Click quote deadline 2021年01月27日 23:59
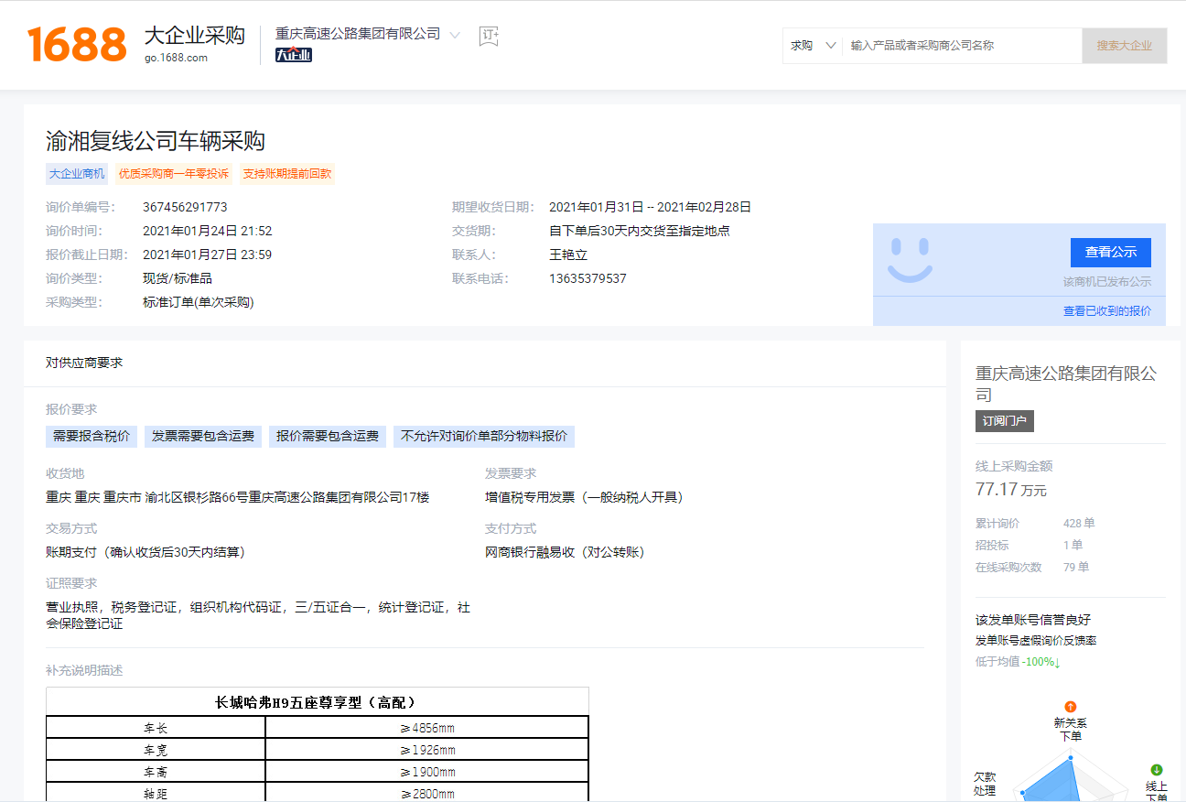This screenshot has height=802, width=1186. (208, 255)
